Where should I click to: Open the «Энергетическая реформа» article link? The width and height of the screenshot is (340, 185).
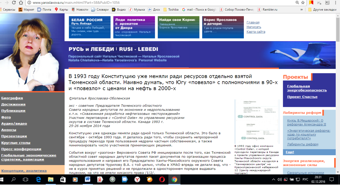point(309,134)
